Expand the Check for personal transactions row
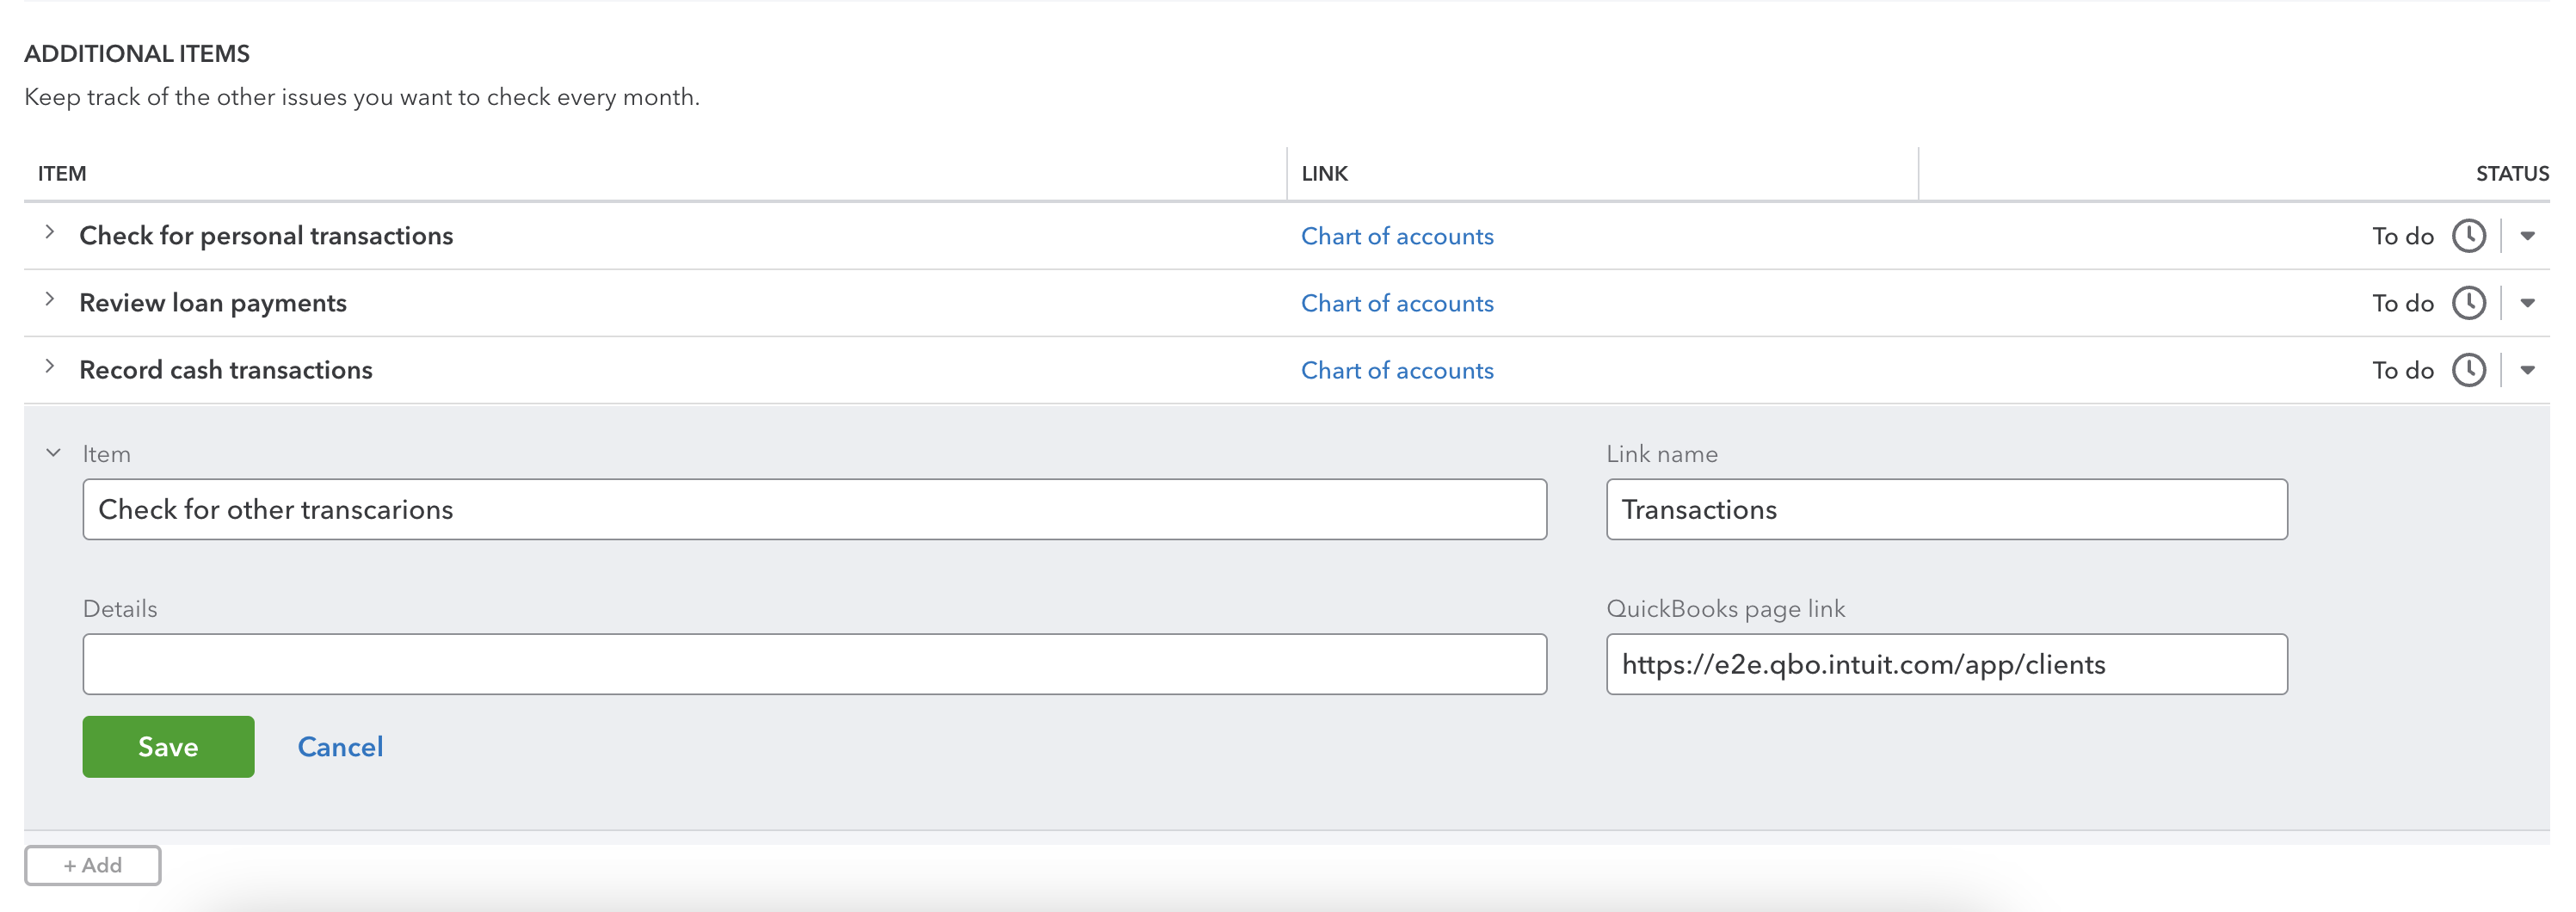The image size is (2576, 912). click(x=49, y=232)
